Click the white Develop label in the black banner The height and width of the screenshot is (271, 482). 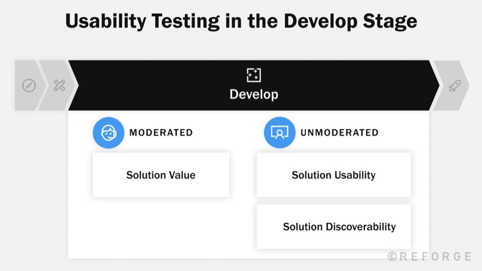tap(253, 94)
